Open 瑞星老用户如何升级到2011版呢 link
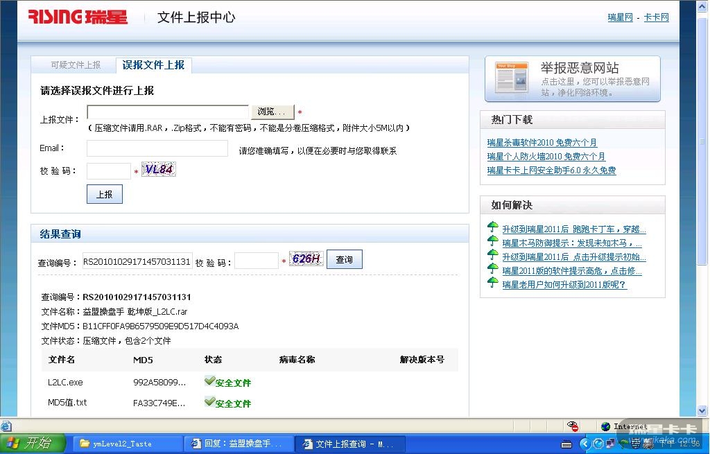710x454 pixels. (x=564, y=285)
